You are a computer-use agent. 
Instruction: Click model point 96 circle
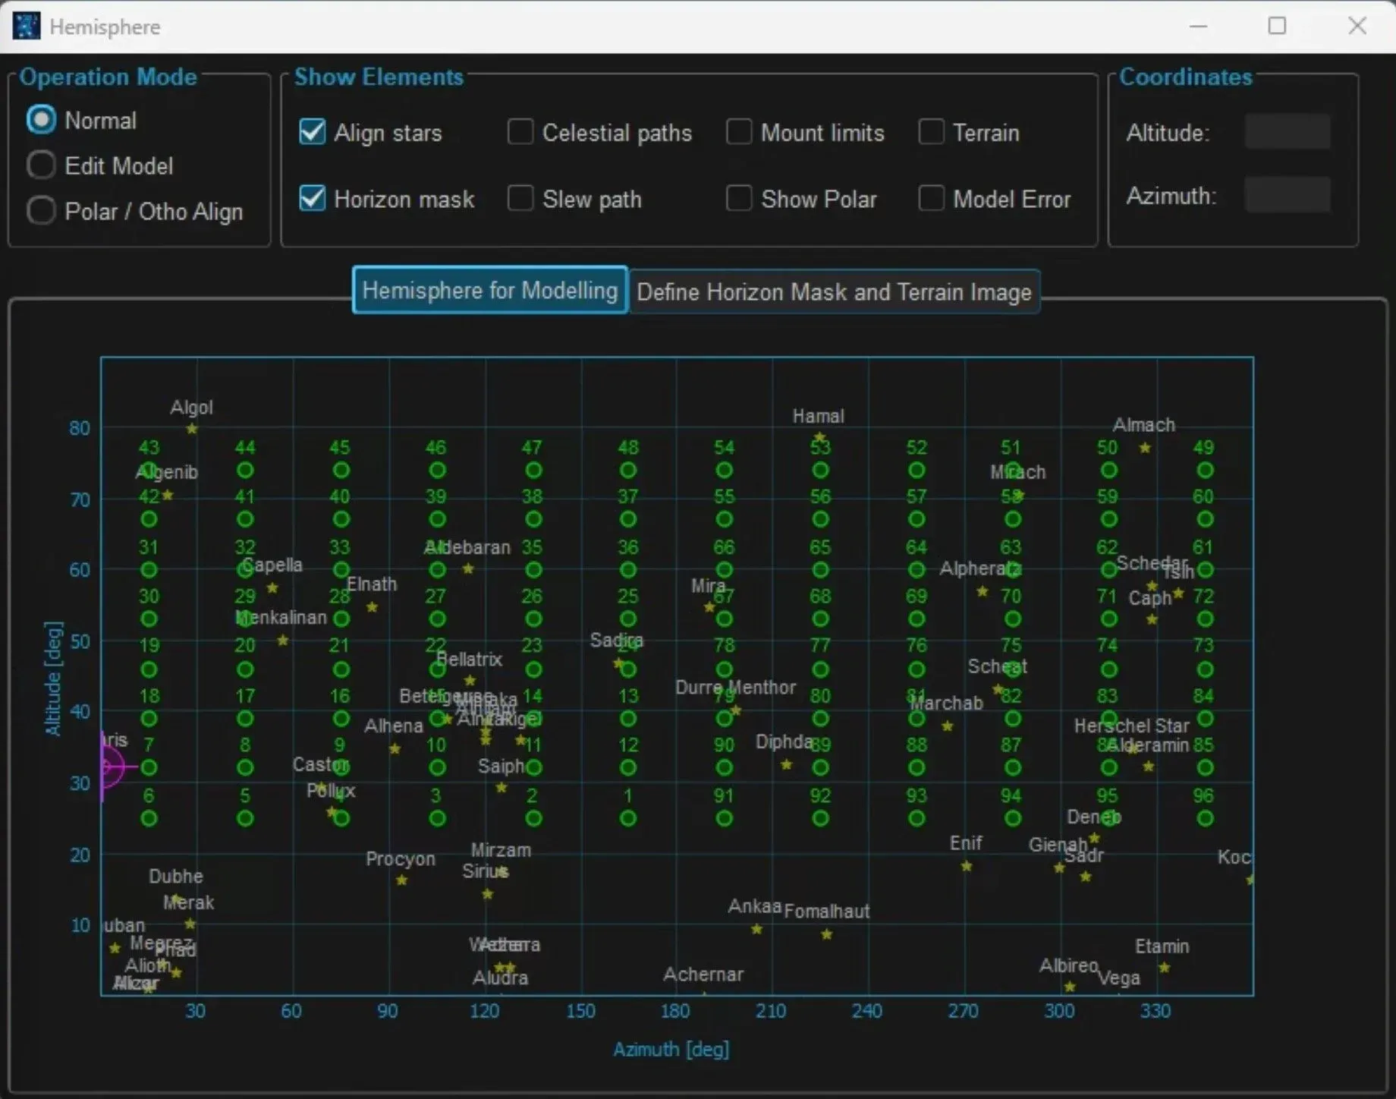(x=1204, y=818)
